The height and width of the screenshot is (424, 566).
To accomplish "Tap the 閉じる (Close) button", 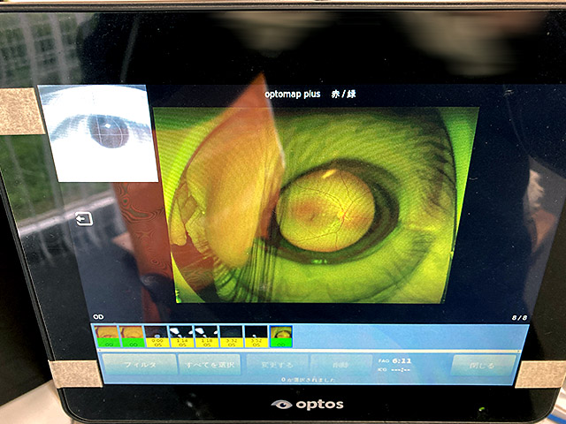I will (x=484, y=366).
